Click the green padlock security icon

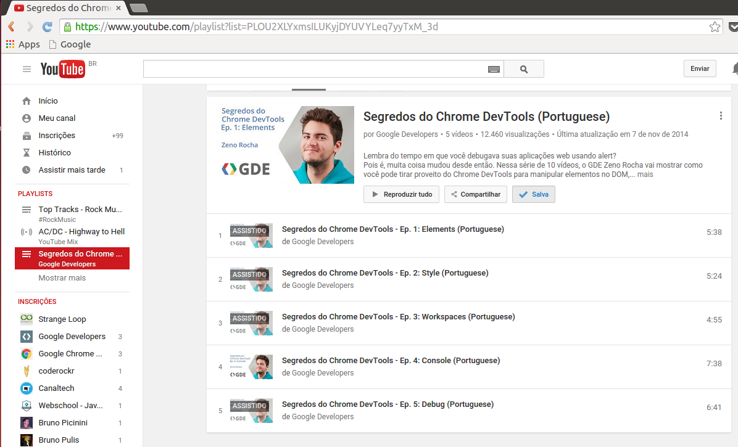67,27
